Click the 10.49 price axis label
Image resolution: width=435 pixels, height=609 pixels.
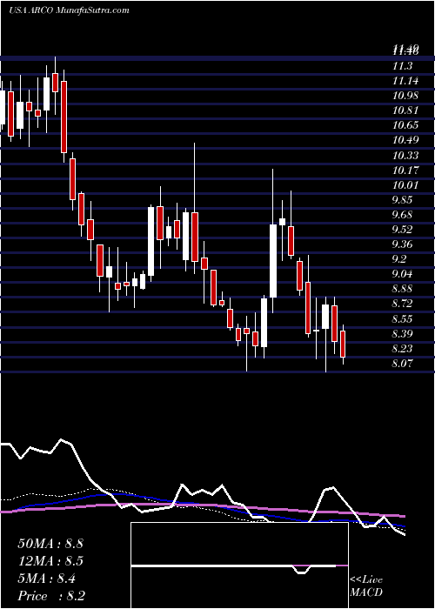pos(405,140)
